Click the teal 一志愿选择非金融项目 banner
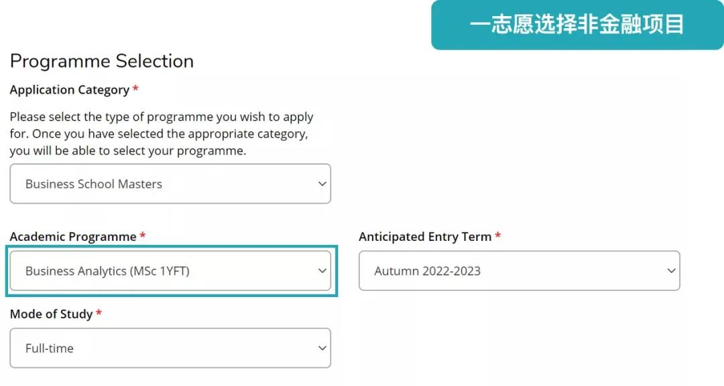The width and height of the screenshot is (724, 386). point(577,25)
